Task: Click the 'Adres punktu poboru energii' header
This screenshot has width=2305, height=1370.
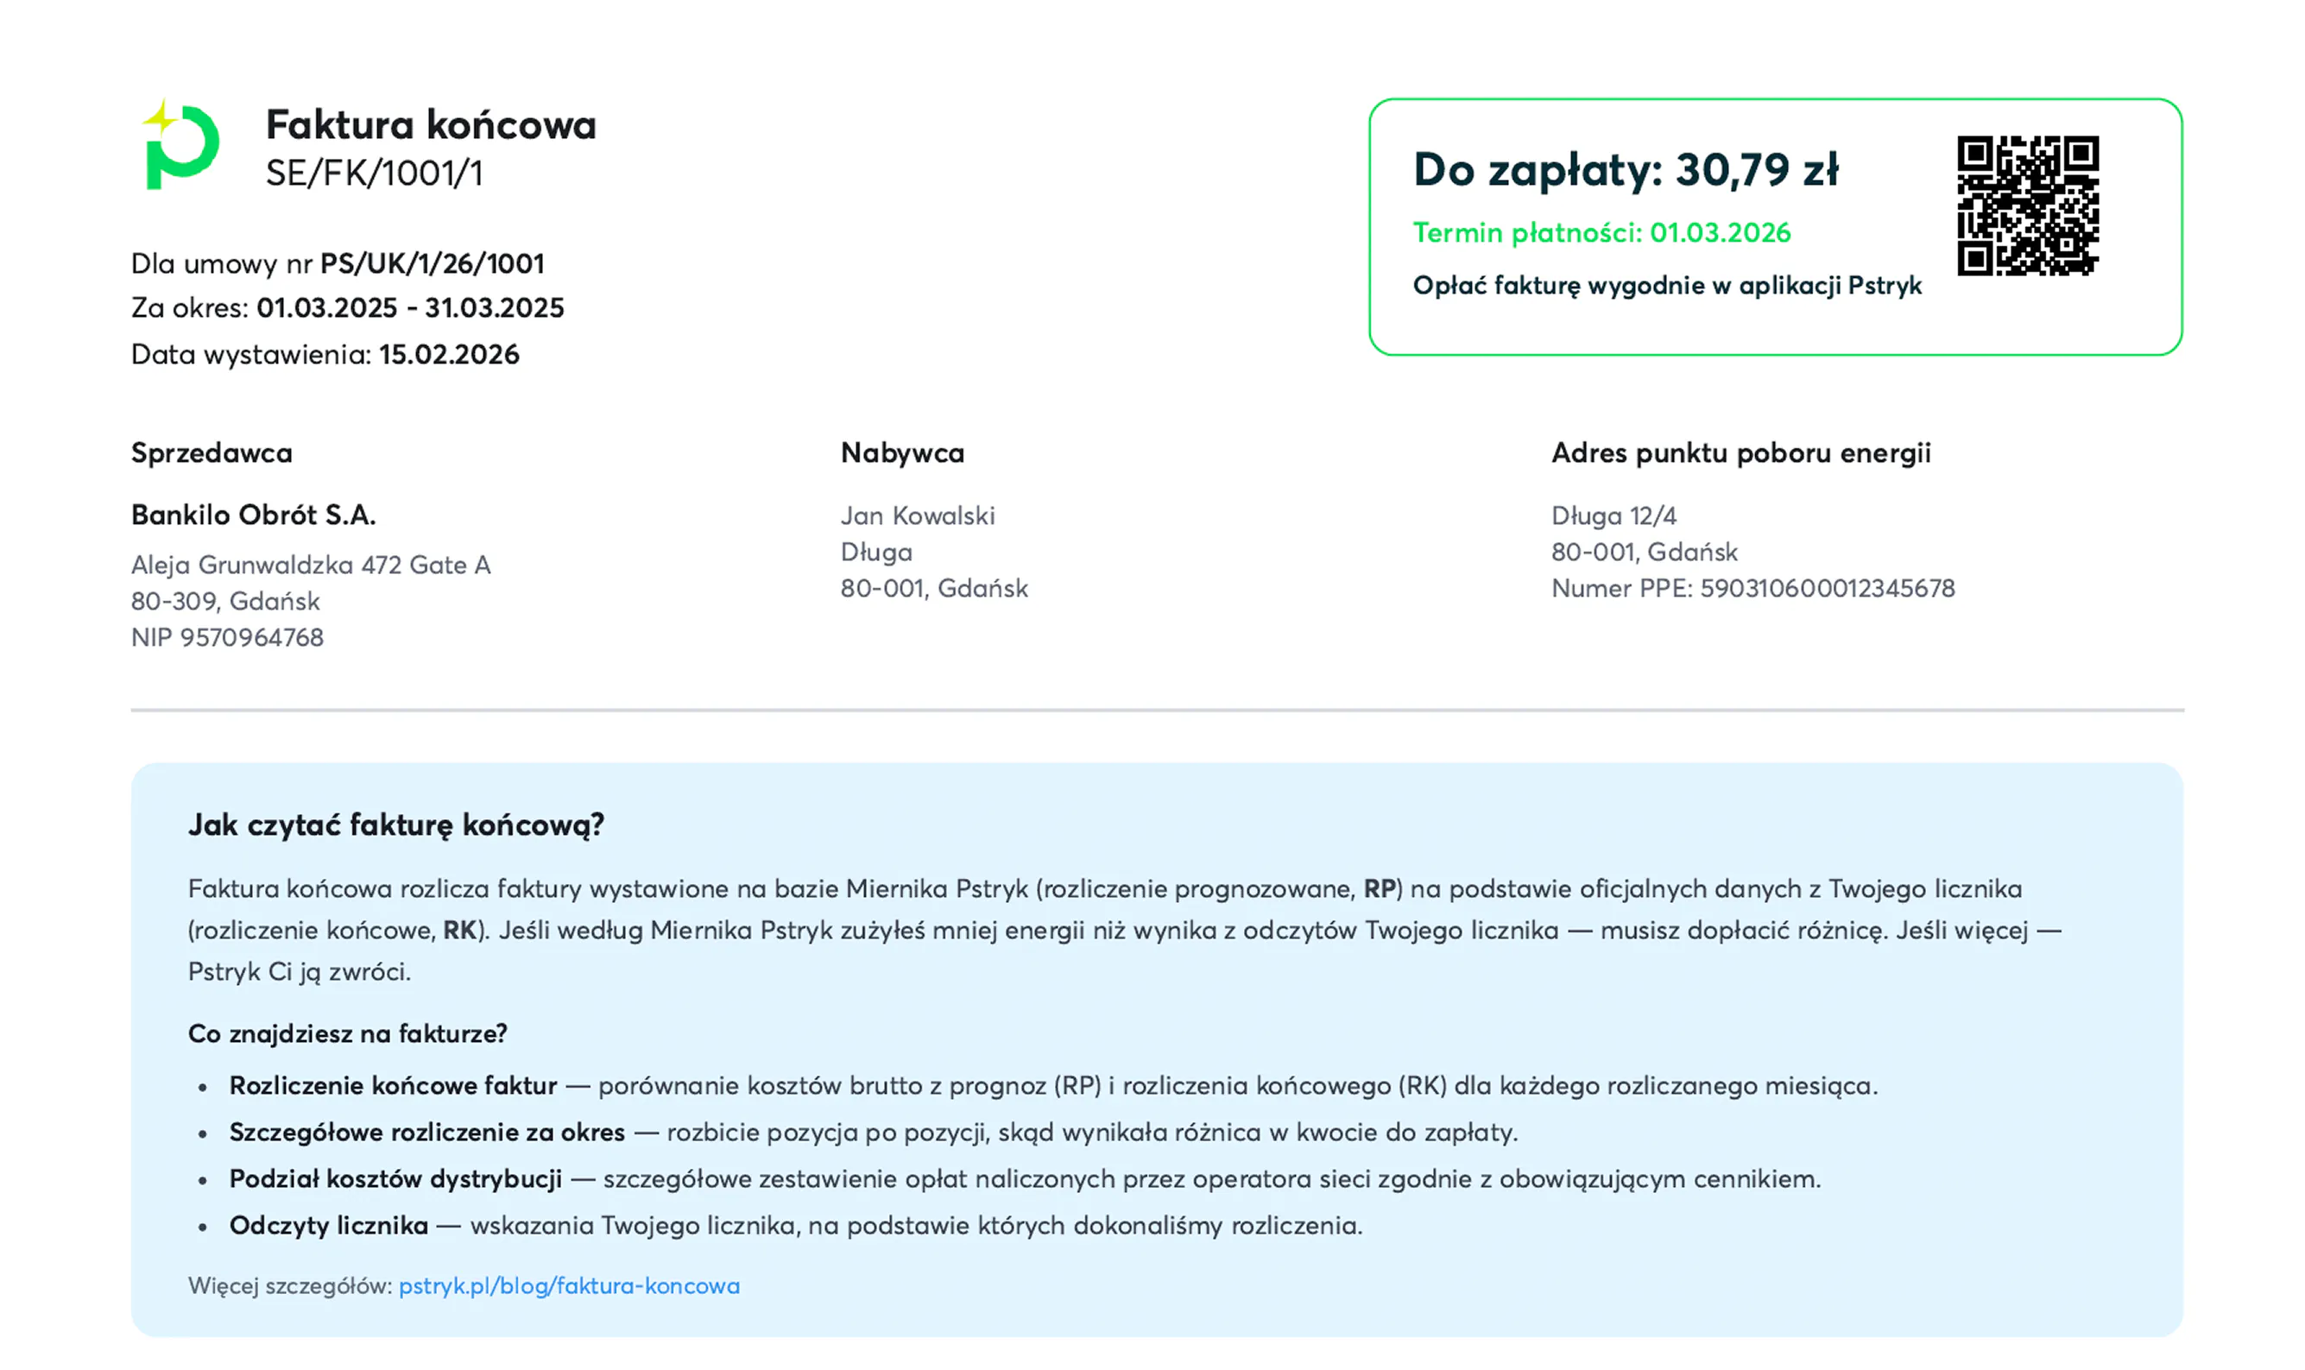Action: (x=1741, y=453)
